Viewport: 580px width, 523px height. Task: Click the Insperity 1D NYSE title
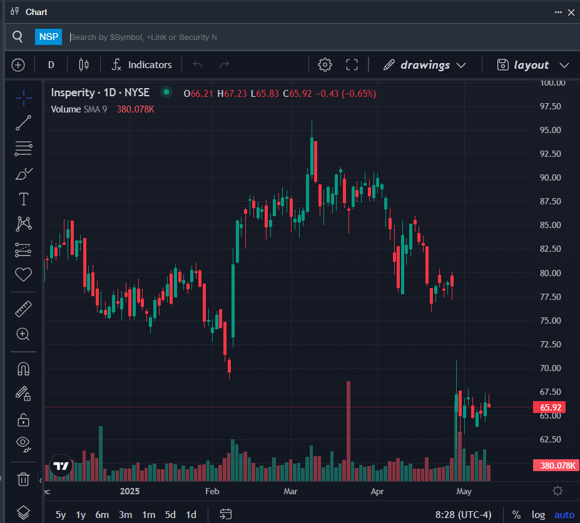coord(100,92)
